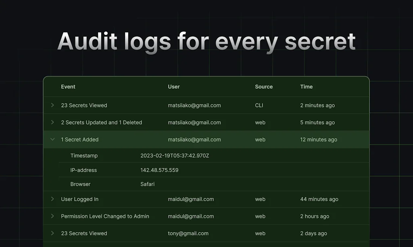The image size is (413, 247).
Task: Click the "Audit logs for every secret" heading
Action: (206, 41)
